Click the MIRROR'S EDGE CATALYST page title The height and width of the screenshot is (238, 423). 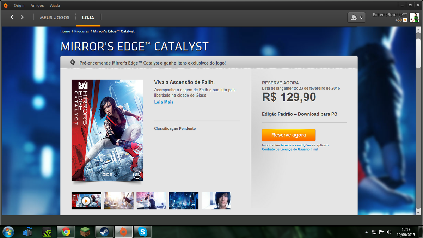(x=135, y=47)
